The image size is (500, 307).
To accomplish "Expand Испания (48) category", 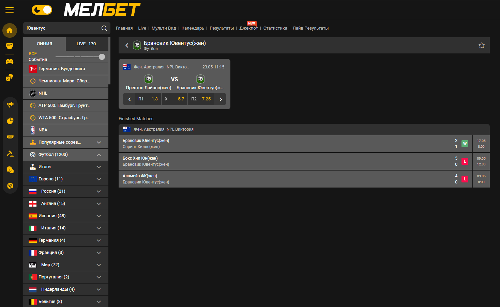I will (x=66, y=216).
